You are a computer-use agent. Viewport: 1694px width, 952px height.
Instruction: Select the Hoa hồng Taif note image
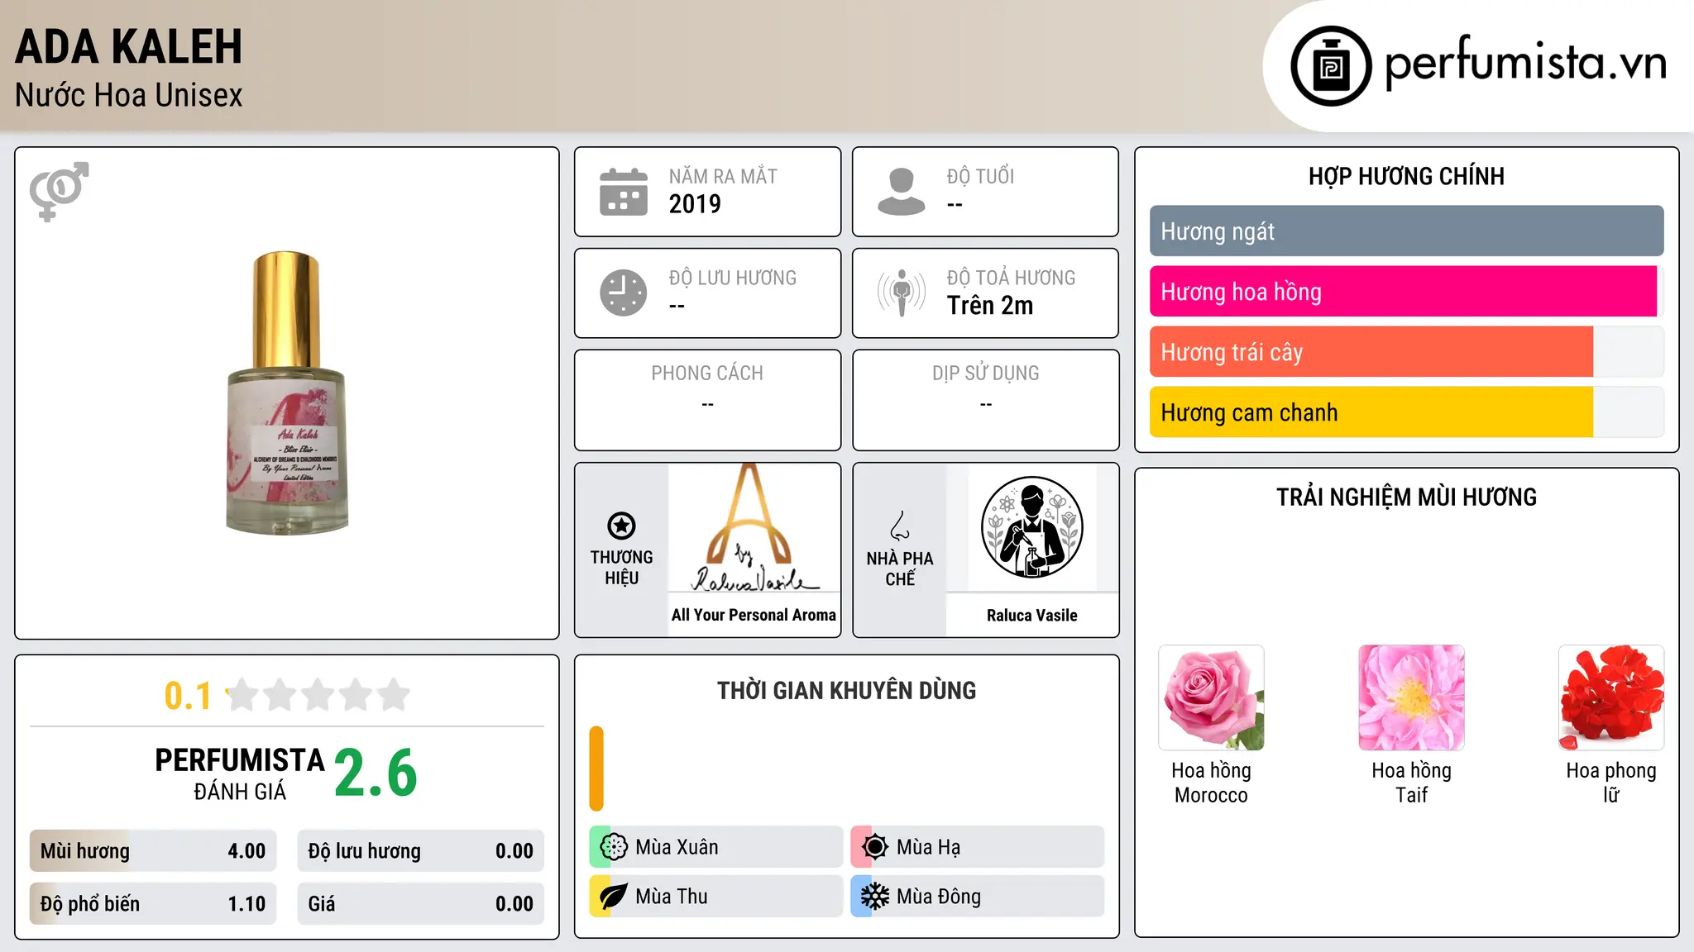click(1411, 697)
